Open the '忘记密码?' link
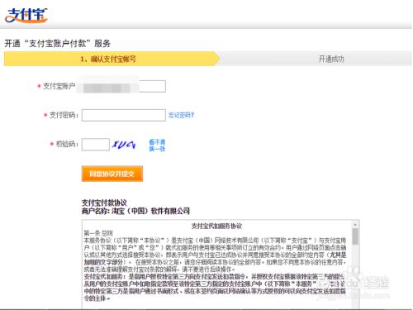The width and height of the screenshot is (413, 310). 181,115
